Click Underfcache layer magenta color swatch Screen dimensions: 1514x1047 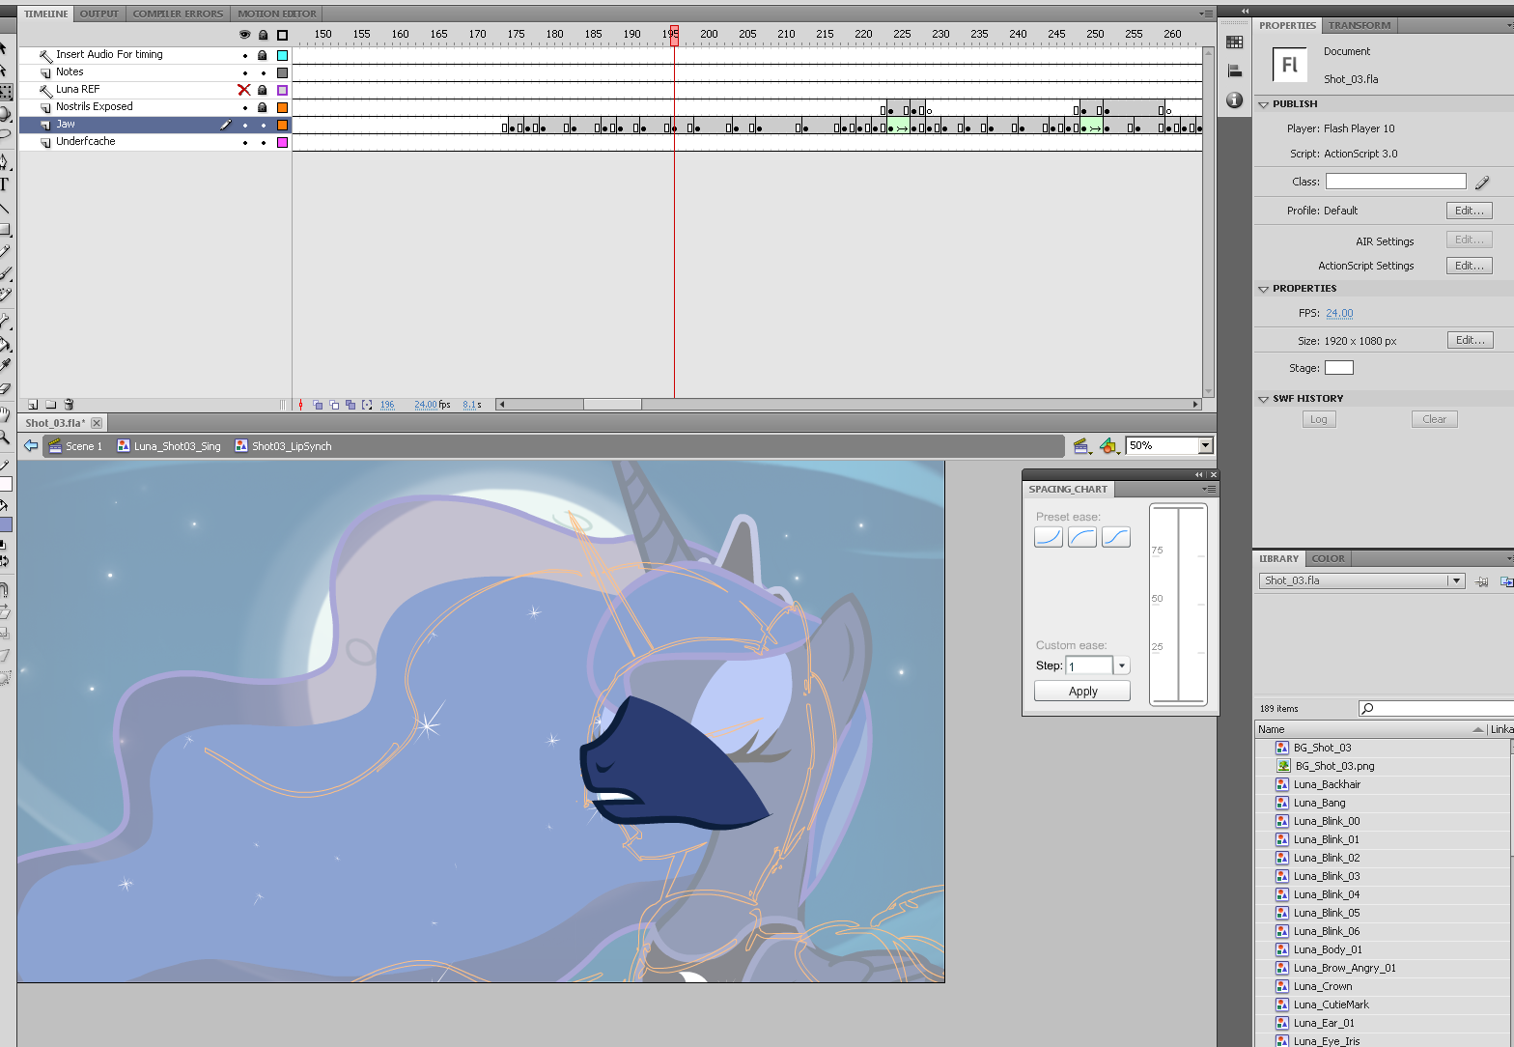pos(283,142)
